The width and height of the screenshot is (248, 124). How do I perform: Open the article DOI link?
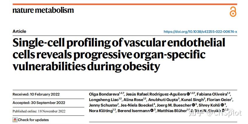(200, 32)
